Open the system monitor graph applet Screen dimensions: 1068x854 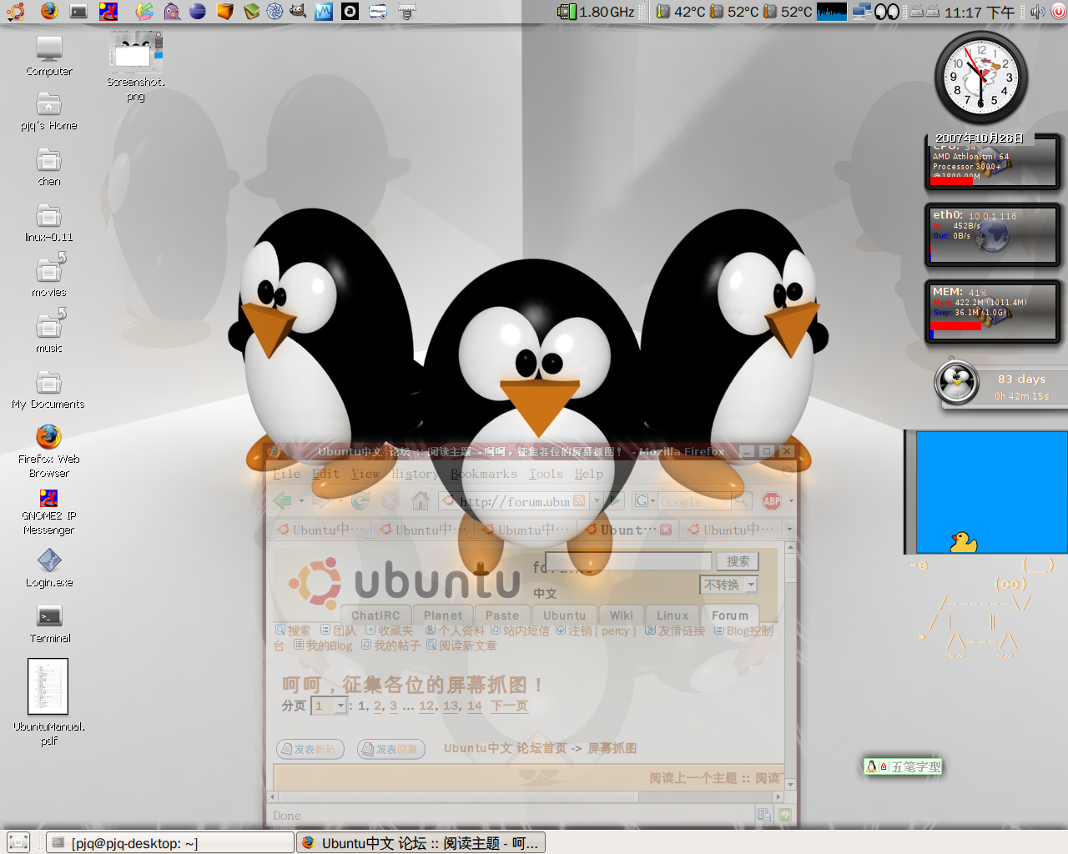[832, 12]
